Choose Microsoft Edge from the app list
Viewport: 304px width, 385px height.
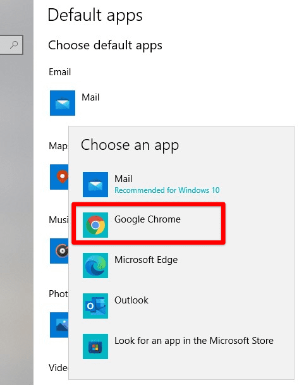pyautogui.click(x=181, y=266)
